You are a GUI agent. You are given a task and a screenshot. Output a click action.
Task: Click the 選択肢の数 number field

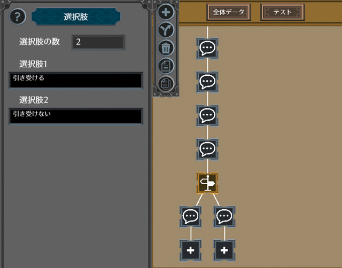(98, 42)
